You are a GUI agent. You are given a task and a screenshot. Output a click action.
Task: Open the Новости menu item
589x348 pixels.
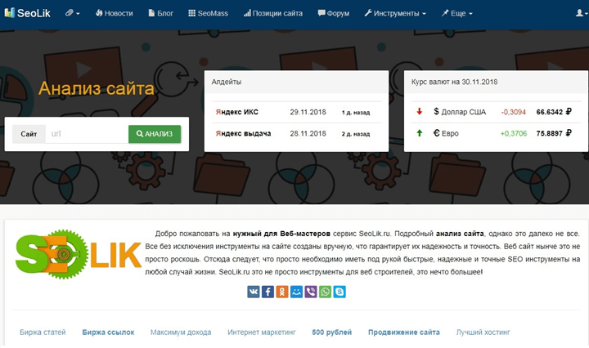[x=115, y=13]
